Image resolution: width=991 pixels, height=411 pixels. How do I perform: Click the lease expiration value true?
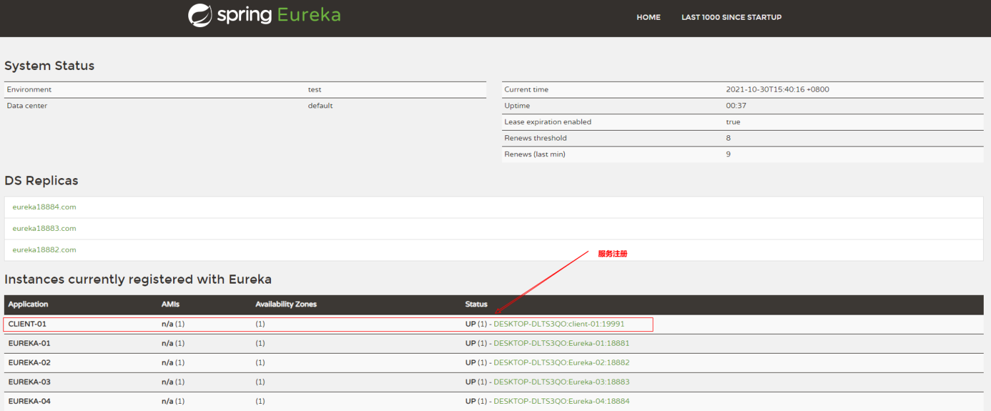click(733, 122)
